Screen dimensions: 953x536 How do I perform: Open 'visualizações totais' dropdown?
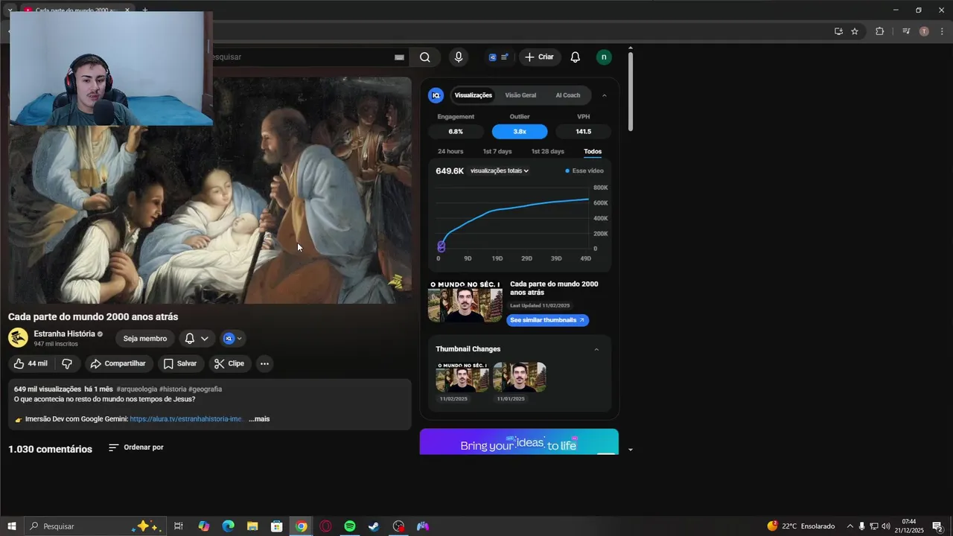(500, 171)
